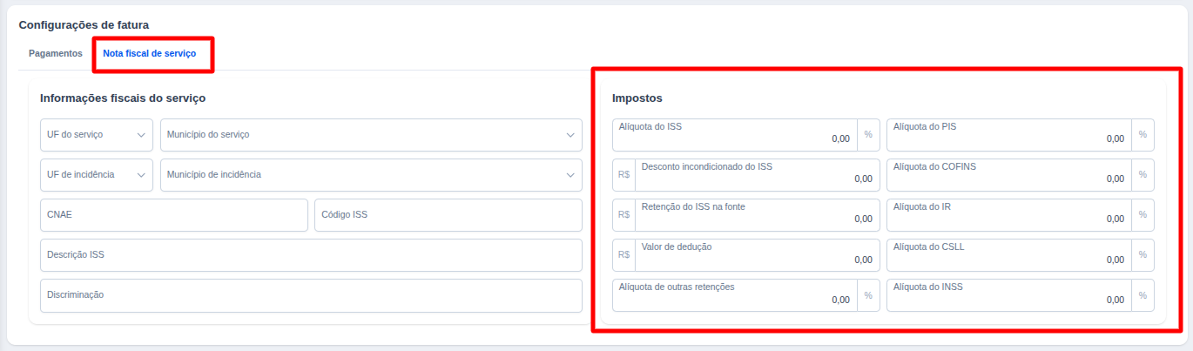This screenshot has width=1193, height=351.
Task: Focus the Valor de dedução field
Action: pos(756,255)
